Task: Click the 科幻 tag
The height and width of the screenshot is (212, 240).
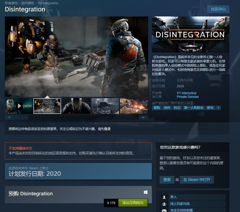Action: coord(177,108)
